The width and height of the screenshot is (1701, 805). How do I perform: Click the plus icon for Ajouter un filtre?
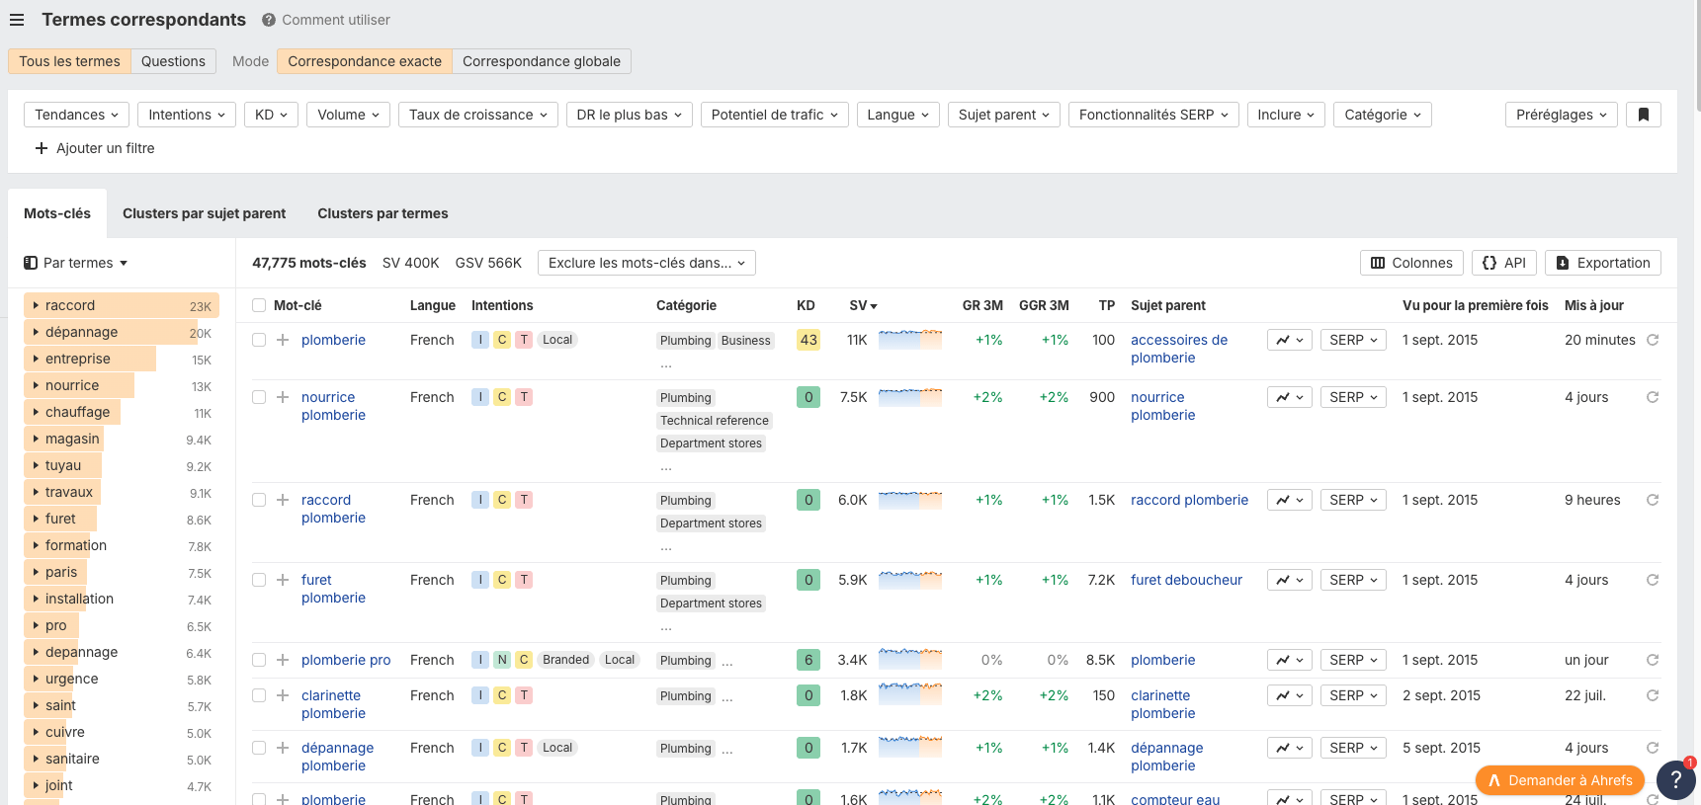[x=42, y=148]
